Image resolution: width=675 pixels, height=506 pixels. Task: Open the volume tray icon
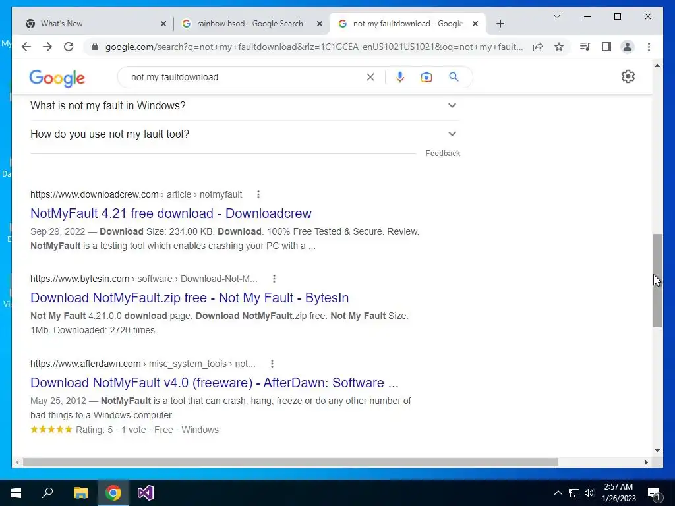(x=589, y=493)
